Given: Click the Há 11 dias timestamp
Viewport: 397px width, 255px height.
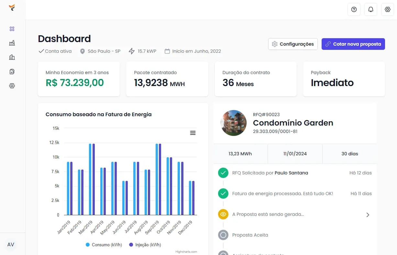Looking at the screenshot, I should point(361,194).
